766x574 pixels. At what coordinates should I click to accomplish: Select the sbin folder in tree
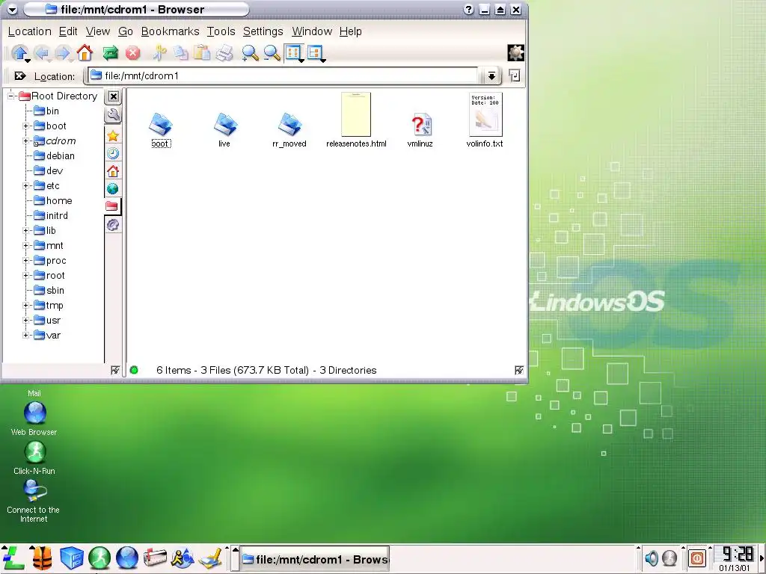tap(49, 291)
